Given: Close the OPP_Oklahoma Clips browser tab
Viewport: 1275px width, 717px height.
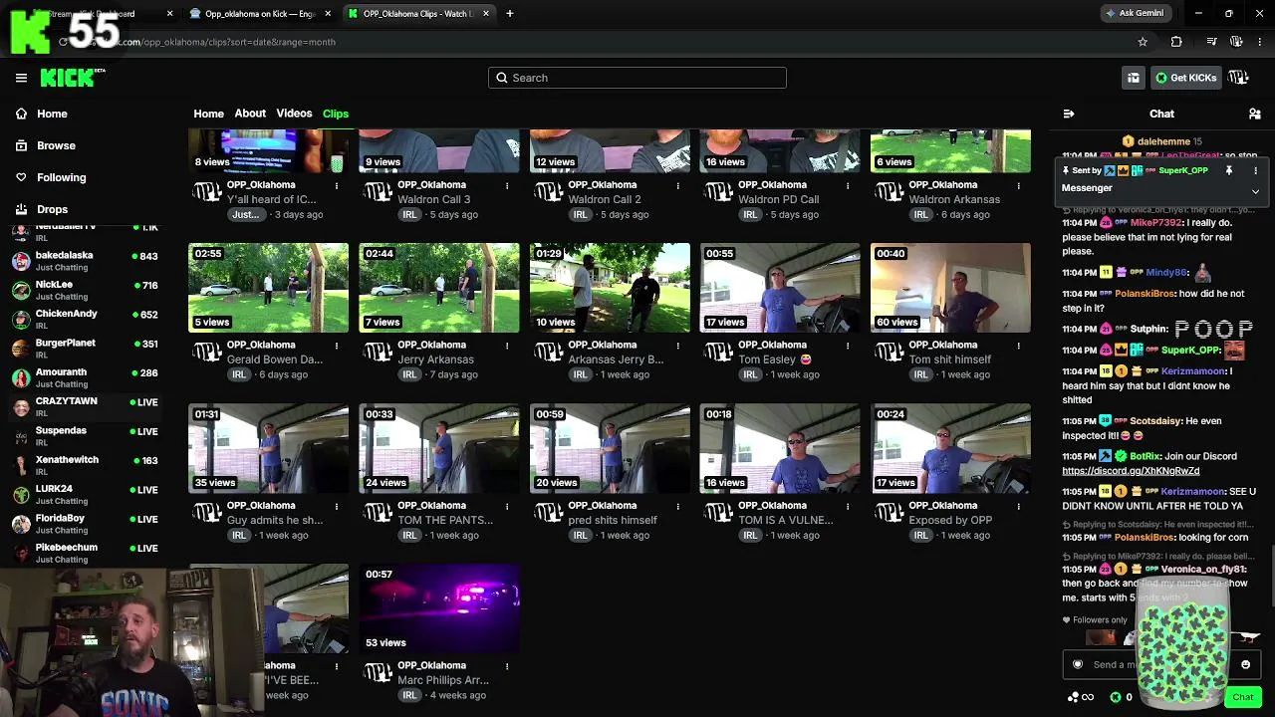Looking at the screenshot, I should [486, 13].
